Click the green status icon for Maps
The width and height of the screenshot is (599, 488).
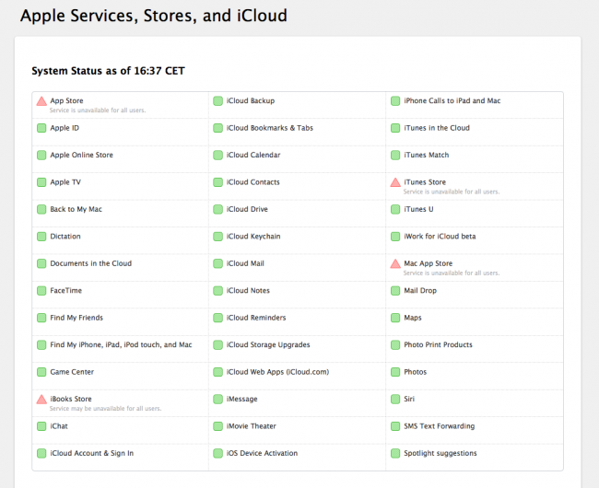(x=395, y=318)
